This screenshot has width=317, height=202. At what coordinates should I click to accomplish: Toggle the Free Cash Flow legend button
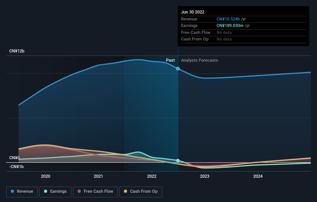tap(95, 192)
